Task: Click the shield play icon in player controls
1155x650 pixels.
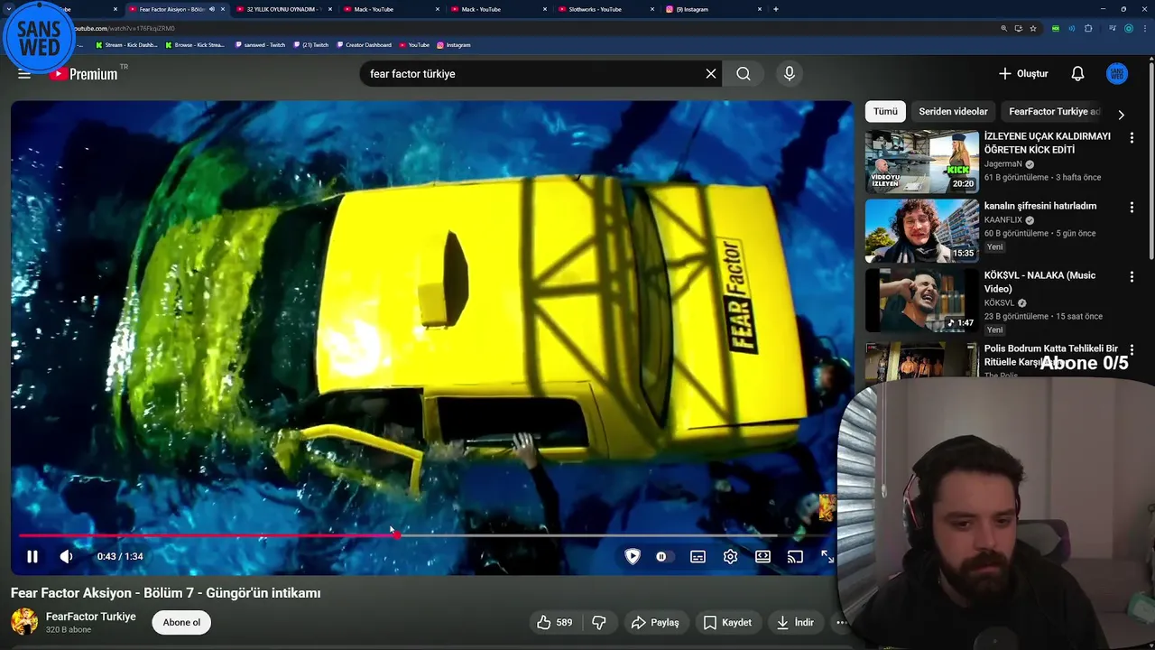Action: 633,557
